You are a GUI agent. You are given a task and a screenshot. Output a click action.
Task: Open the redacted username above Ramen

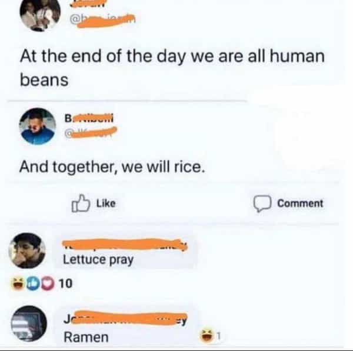122,320
